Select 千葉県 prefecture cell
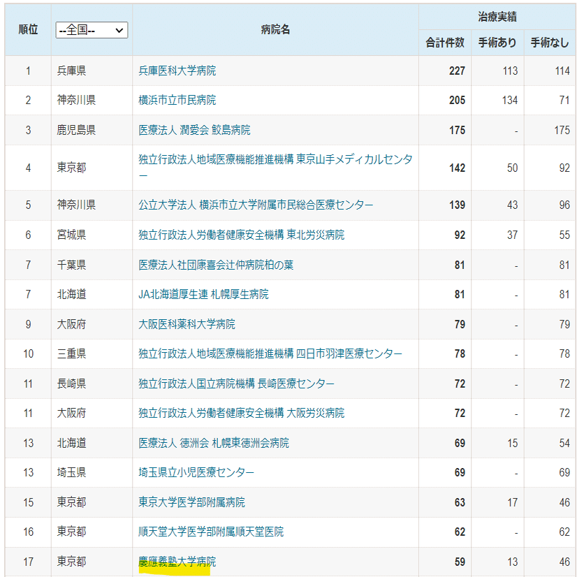Viewport: 577px width, 577px height. tap(92, 265)
